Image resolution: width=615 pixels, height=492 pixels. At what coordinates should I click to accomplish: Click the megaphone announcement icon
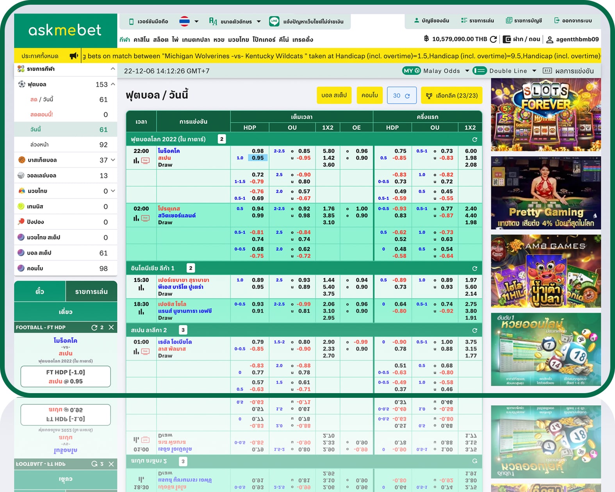pos(73,56)
